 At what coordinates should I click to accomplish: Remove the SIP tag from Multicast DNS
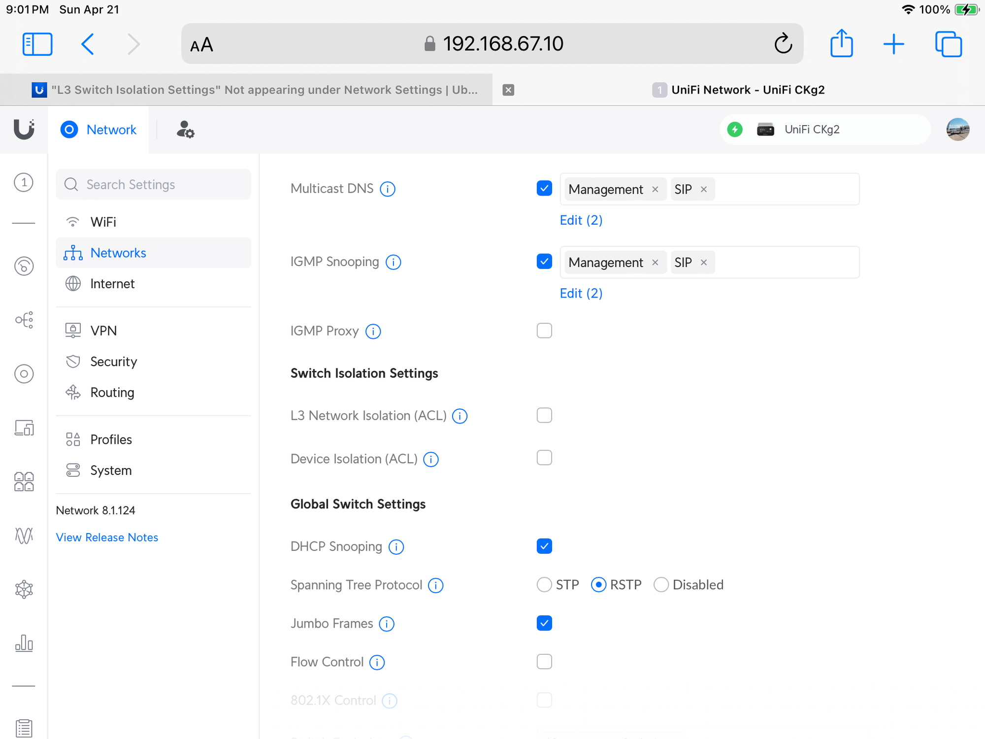[704, 189]
